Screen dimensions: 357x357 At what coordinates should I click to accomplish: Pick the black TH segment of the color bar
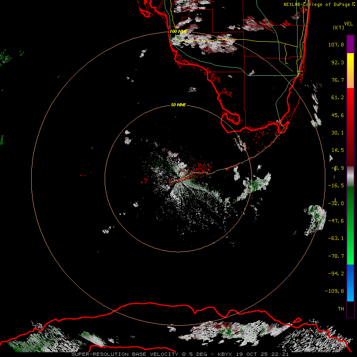click(x=350, y=309)
